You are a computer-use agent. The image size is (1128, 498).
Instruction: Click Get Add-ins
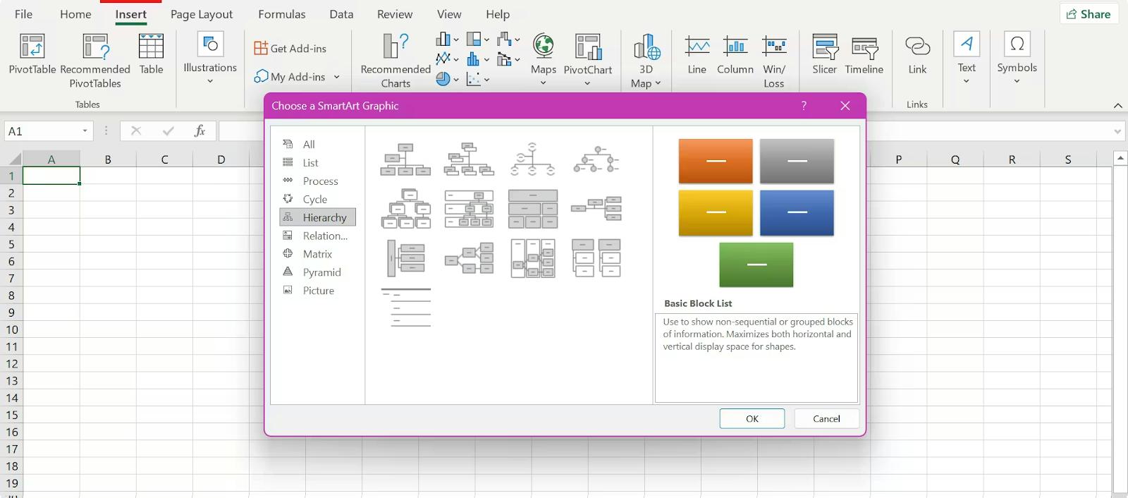[290, 48]
